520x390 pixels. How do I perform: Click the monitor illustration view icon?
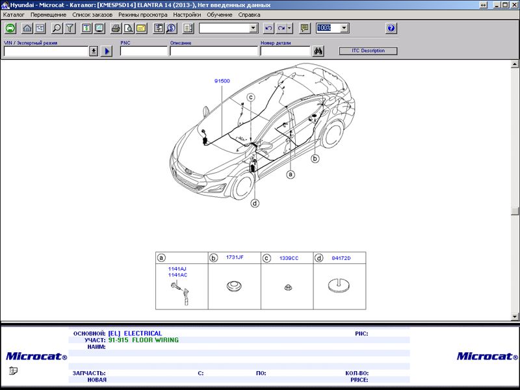pyautogui.click(x=99, y=28)
